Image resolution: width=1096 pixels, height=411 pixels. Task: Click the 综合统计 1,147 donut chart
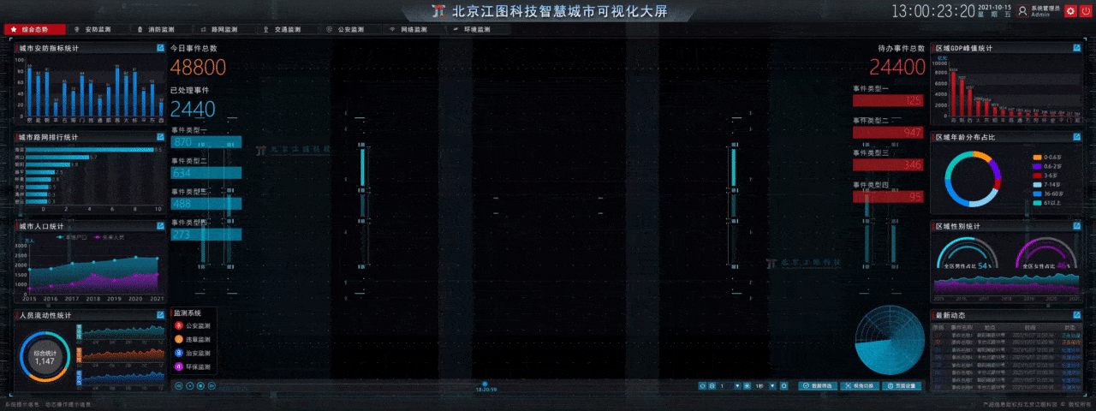[45, 357]
